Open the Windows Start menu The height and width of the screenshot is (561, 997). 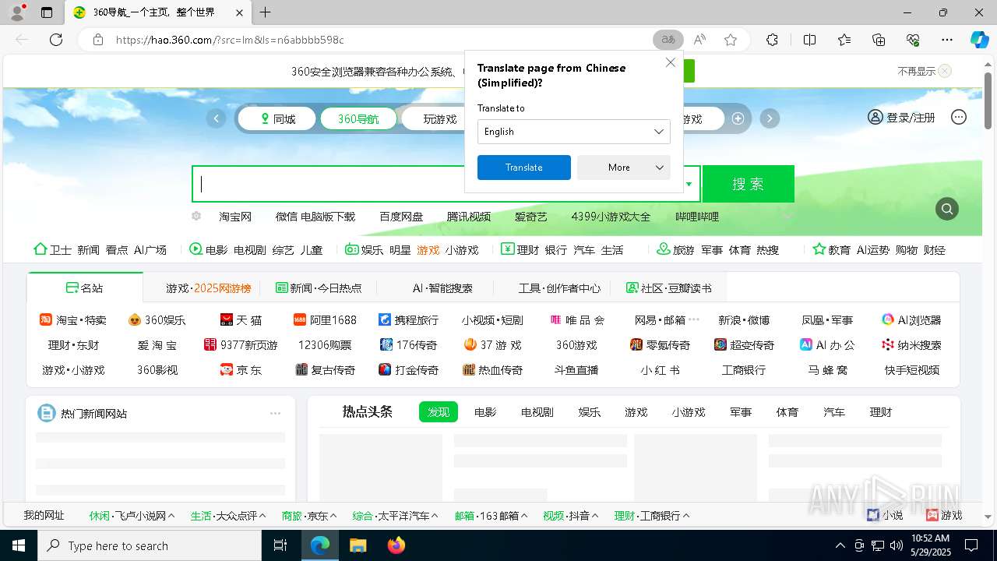(x=19, y=545)
